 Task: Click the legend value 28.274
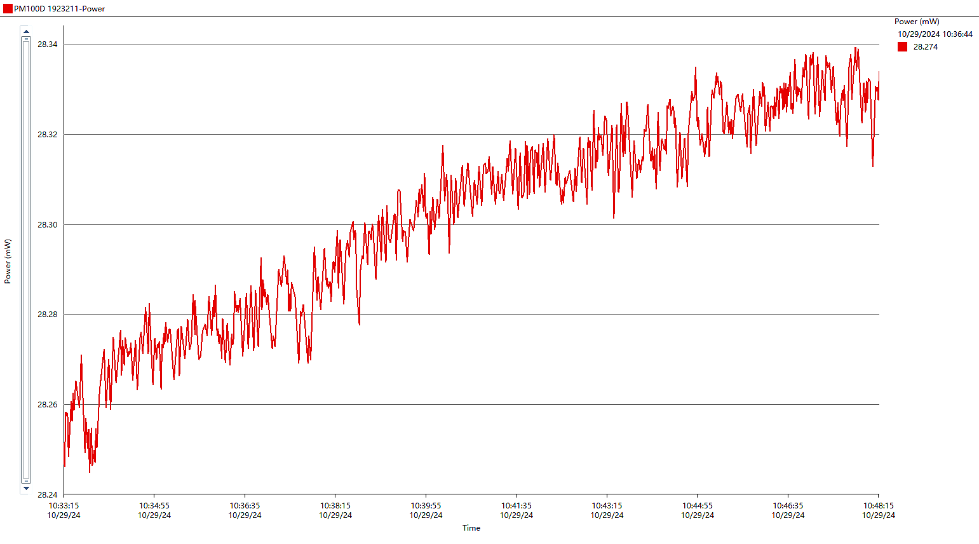pyautogui.click(x=925, y=47)
